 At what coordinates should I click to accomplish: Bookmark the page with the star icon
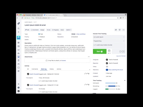[118, 18]
